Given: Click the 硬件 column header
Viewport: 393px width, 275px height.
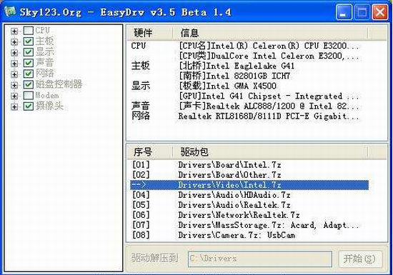Looking at the screenshot, I should coord(150,33).
